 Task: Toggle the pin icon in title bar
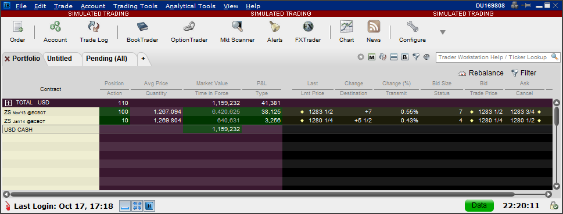tap(526, 6)
